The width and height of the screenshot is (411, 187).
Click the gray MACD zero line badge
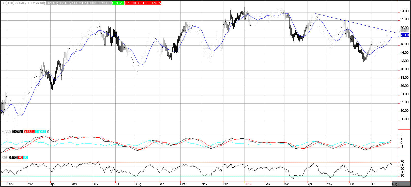point(48,132)
